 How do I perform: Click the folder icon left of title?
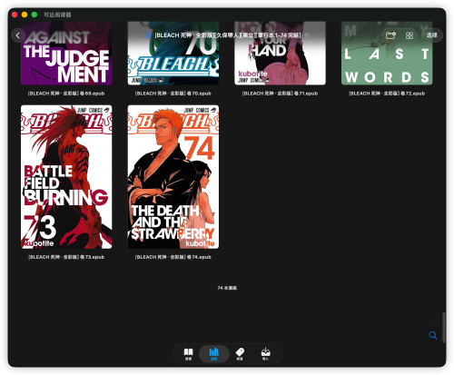(148, 35)
